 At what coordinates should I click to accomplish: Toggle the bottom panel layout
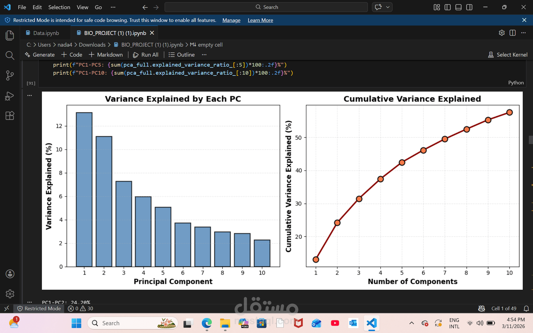[x=458, y=7]
